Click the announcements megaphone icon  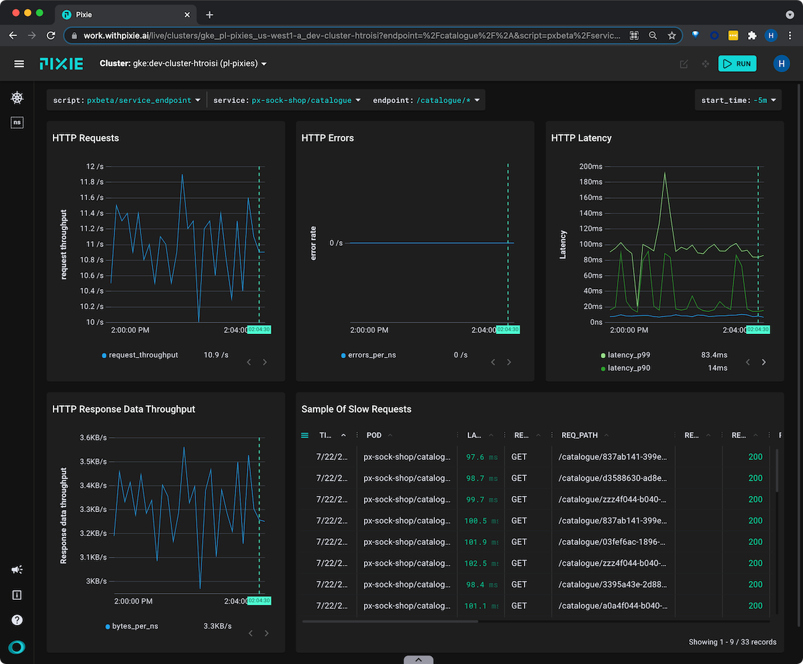click(17, 570)
